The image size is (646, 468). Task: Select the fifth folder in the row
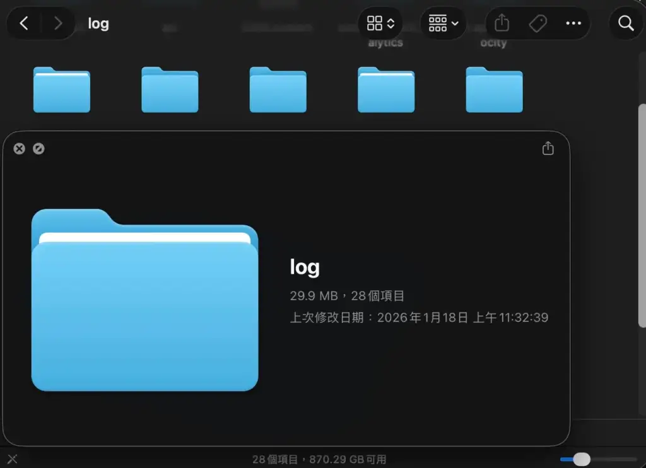[x=494, y=90]
